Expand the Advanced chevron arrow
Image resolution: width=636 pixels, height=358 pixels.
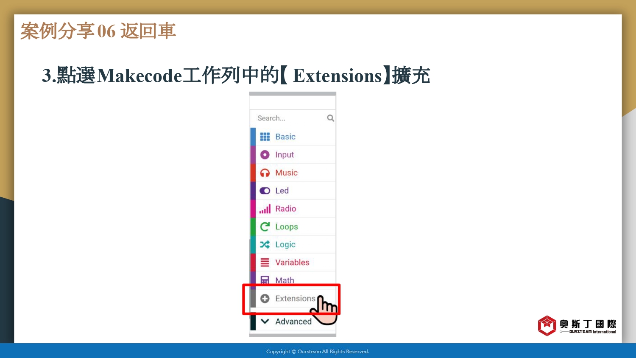[x=265, y=321]
